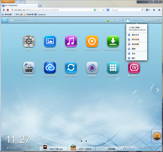
Task: Open Qsync (Beta) app
Action: [x=71, y=67]
